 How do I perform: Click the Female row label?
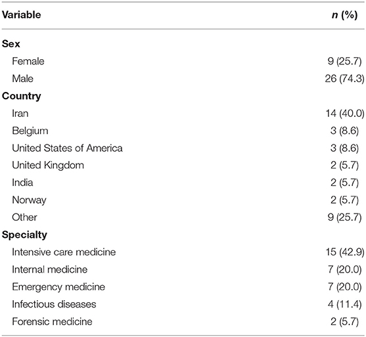[x=28, y=61]
